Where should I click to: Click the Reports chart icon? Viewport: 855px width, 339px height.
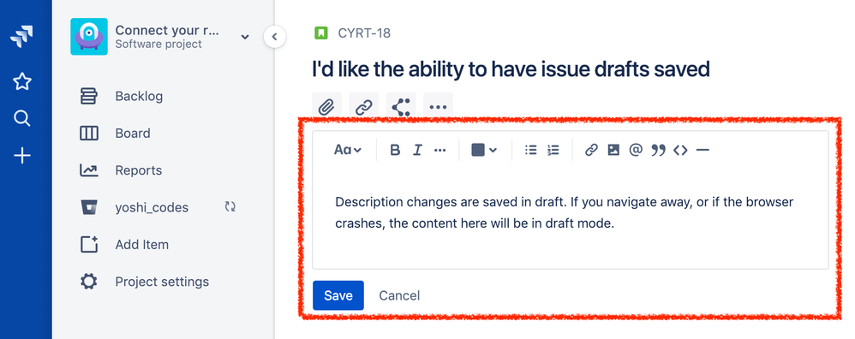coord(89,170)
